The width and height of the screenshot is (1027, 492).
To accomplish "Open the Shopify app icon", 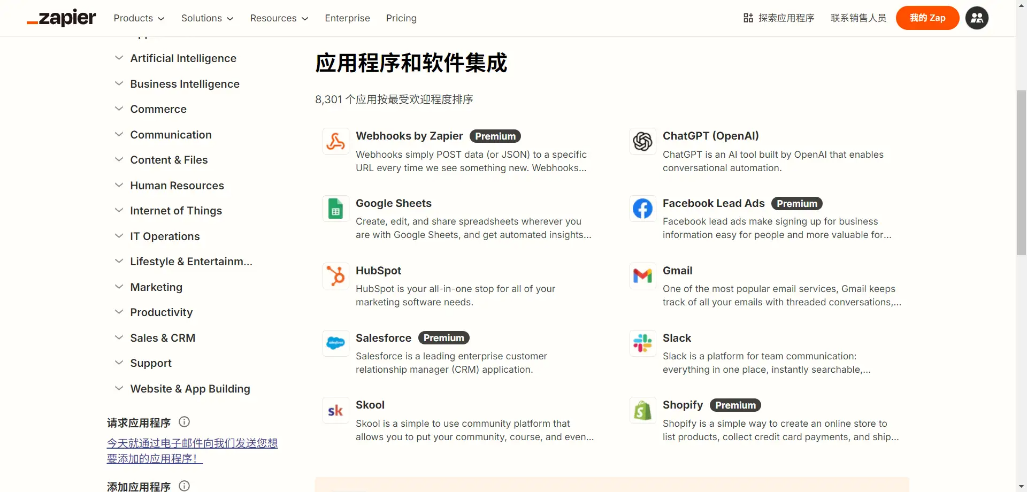I will coord(643,410).
